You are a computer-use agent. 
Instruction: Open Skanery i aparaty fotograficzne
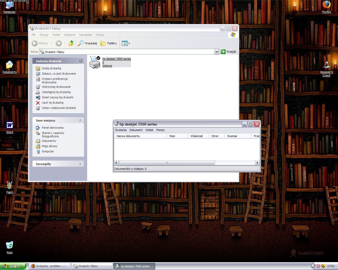53,134
